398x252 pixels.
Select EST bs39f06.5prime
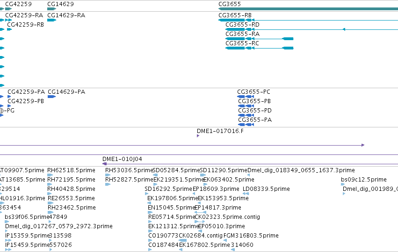(27, 217)
